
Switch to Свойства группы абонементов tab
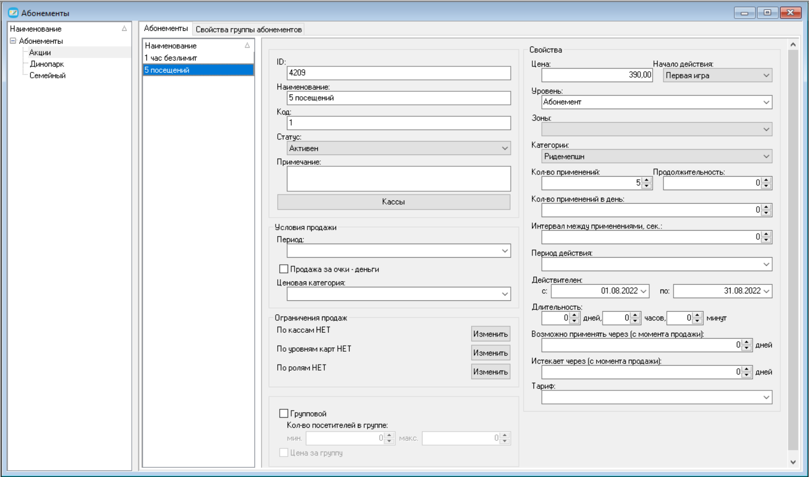point(249,29)
